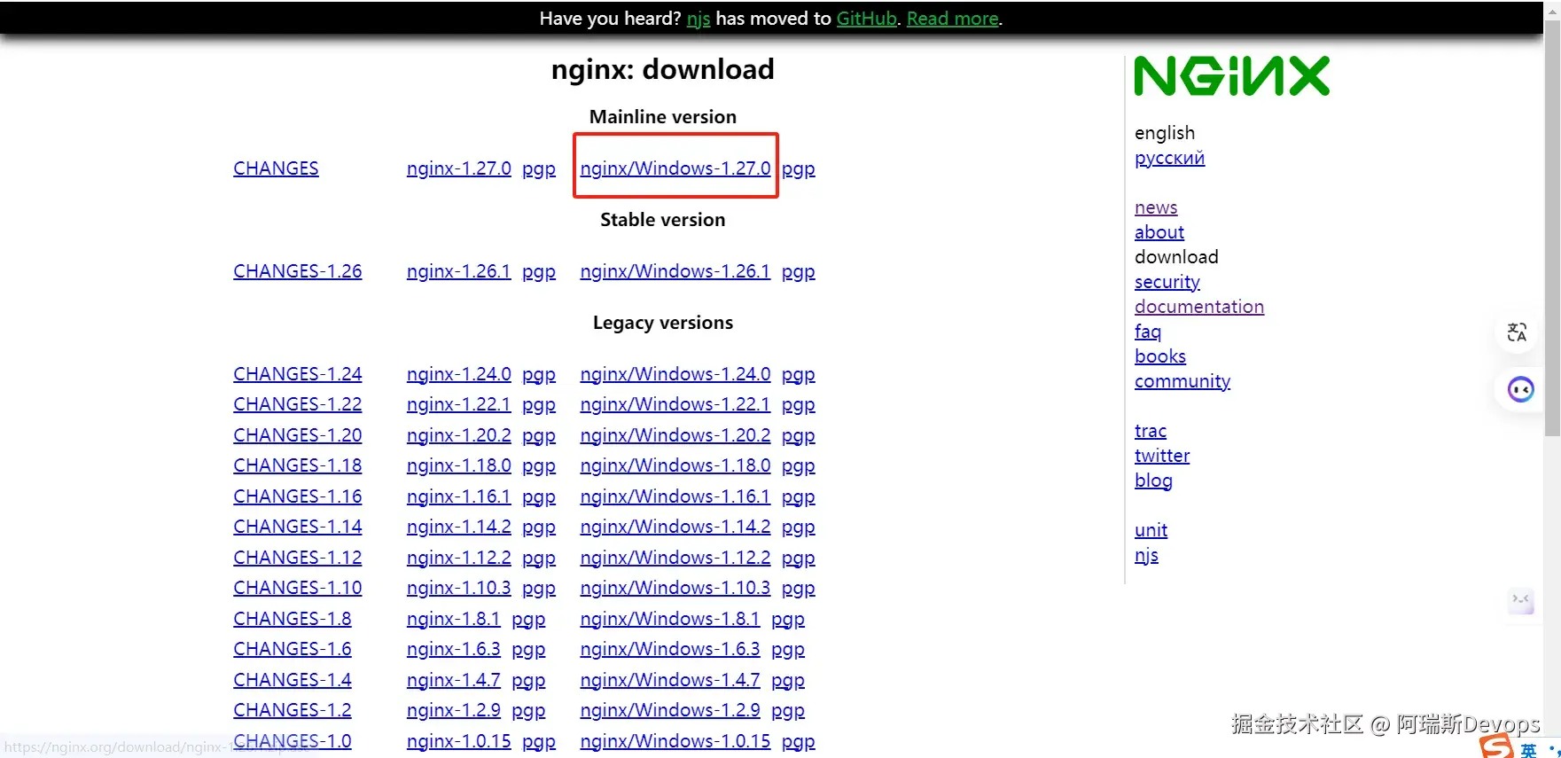Image resolution: width=1561 pixels, height=758 pixels.
Task: Open the documentation page
Action: pyautogui.click(x=1199, y=307)
